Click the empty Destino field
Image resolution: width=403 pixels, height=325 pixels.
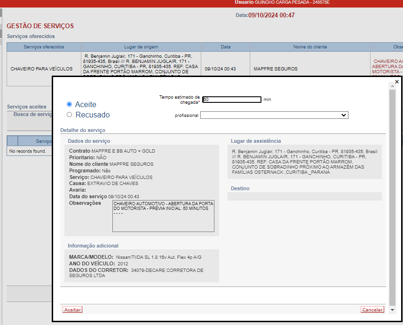(x=304, y=196)
